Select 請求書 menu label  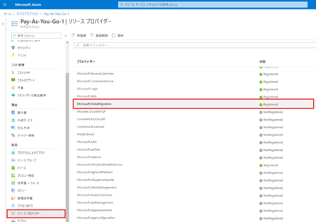(x=22, y=113)
